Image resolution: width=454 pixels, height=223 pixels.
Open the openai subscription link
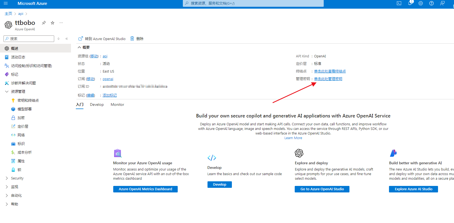tap(108, 79)
